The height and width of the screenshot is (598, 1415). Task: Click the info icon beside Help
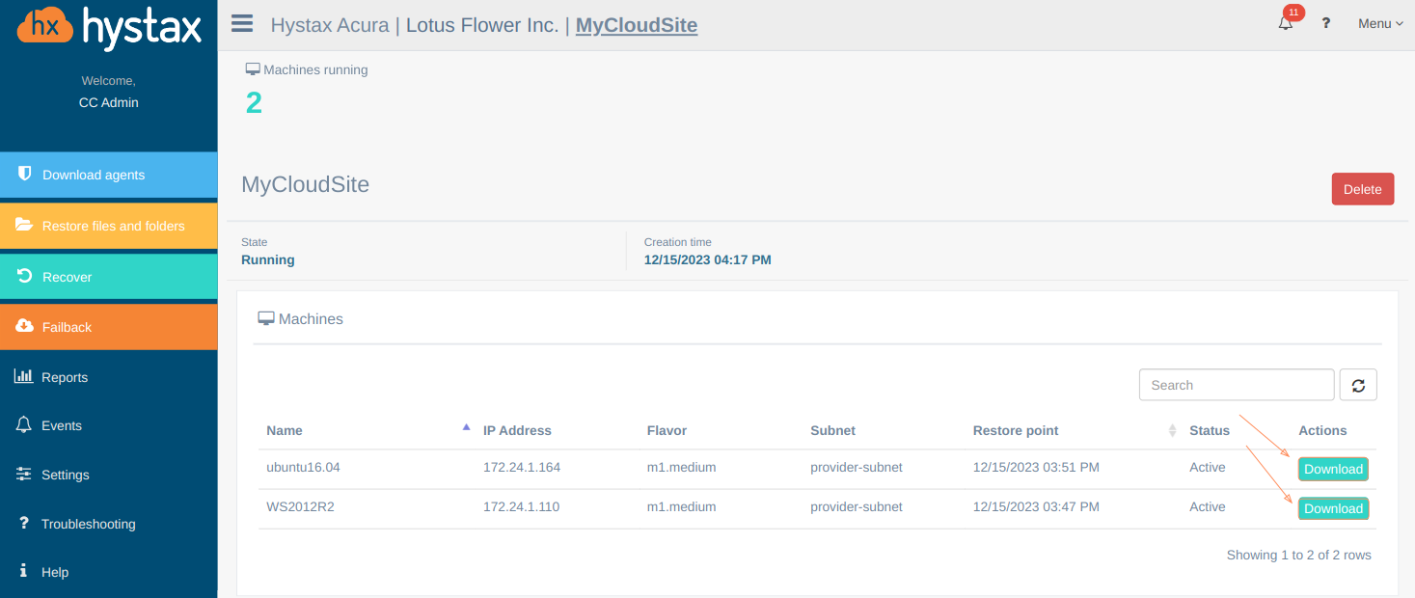[23, 571]
